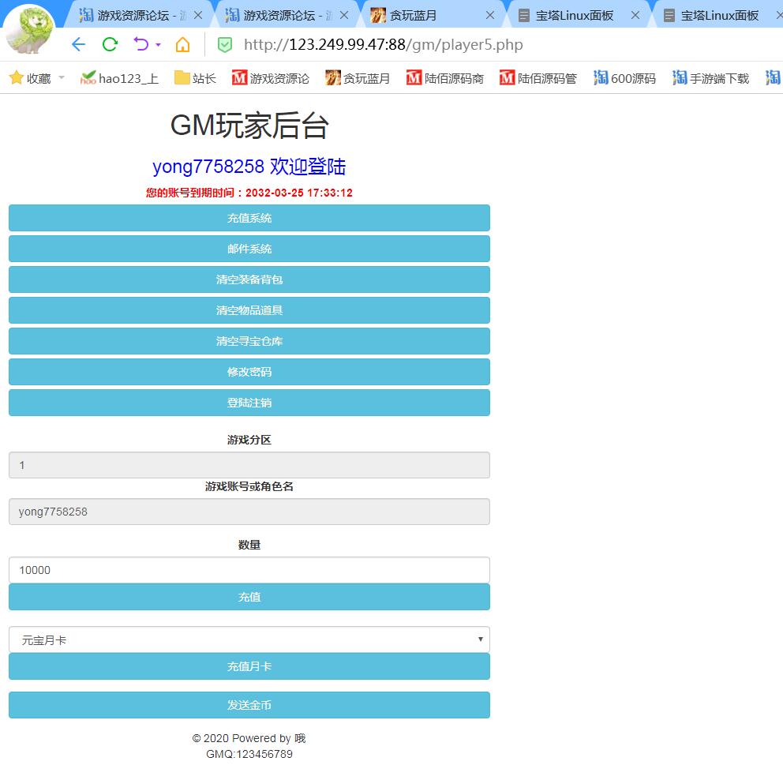Close the 贪玩蓝月 tab
This screenshot has height=780, width=783.
[490, 15]
